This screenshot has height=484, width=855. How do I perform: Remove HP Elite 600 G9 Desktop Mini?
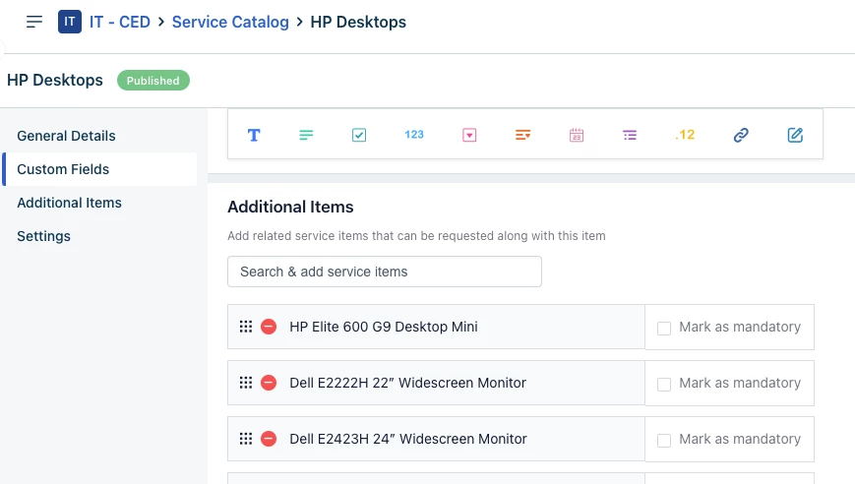269,327
